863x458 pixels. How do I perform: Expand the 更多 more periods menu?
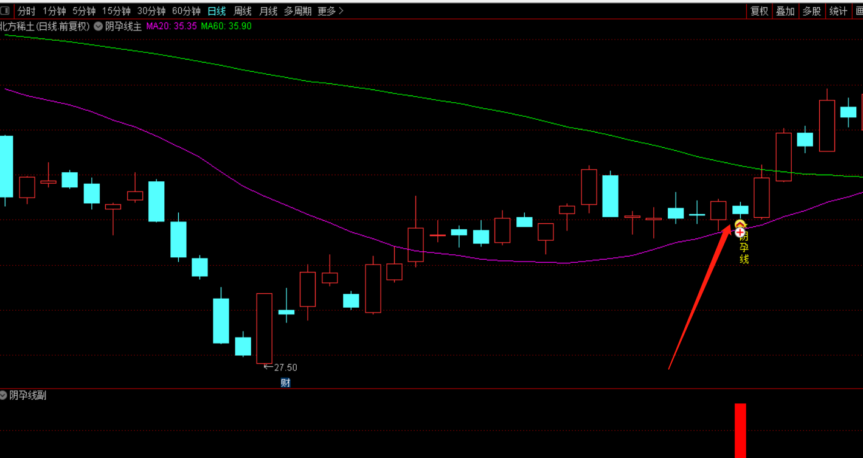coord(331,11)
